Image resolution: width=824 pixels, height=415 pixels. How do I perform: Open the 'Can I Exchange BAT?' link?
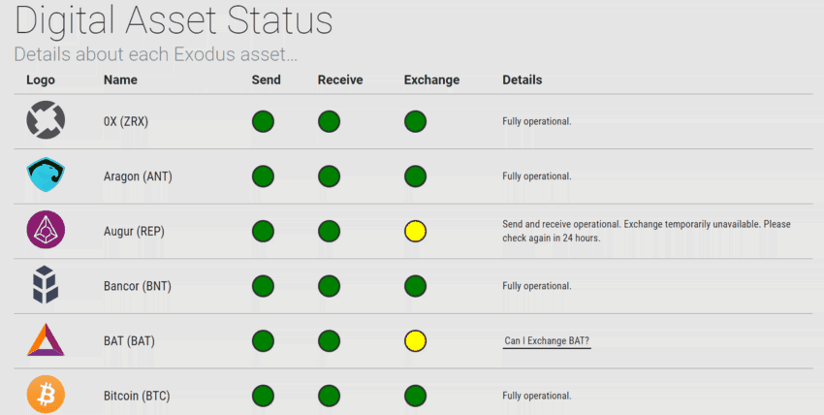(547, 341)
